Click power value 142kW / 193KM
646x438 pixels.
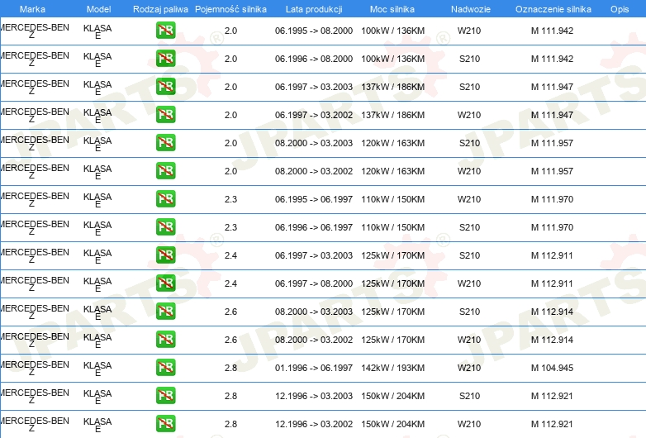tap(393, 368)
